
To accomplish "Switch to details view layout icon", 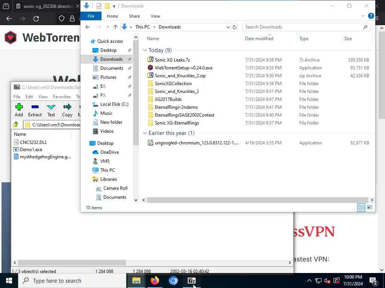I will click(x=361, y=207).
